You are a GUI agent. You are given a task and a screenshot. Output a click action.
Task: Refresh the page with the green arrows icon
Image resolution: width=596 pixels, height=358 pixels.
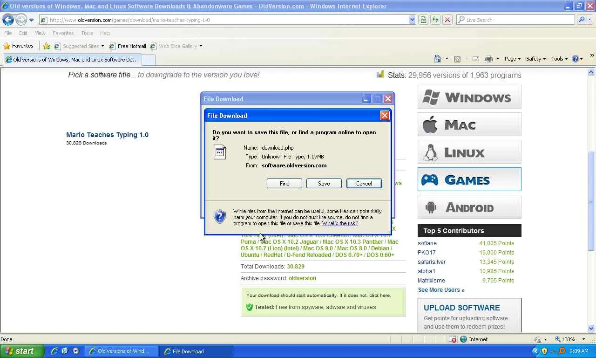pos(435,20)
